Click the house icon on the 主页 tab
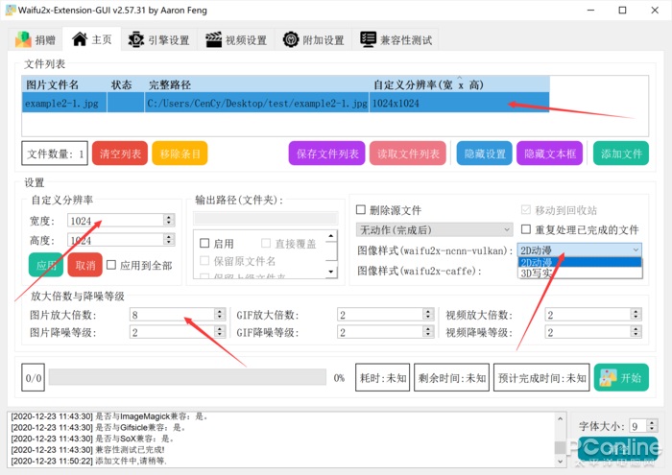 tap(79, 40)
